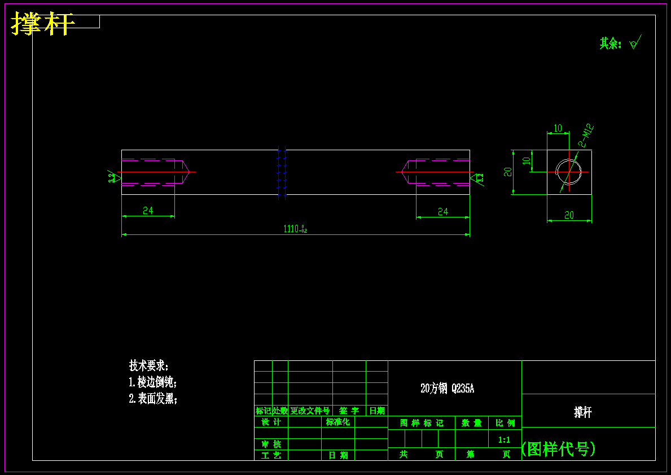This screenshot has height=475, width=671.
Task: Click the 技术要求: heading
Action: pyautogui.click(x=149, y=366)
